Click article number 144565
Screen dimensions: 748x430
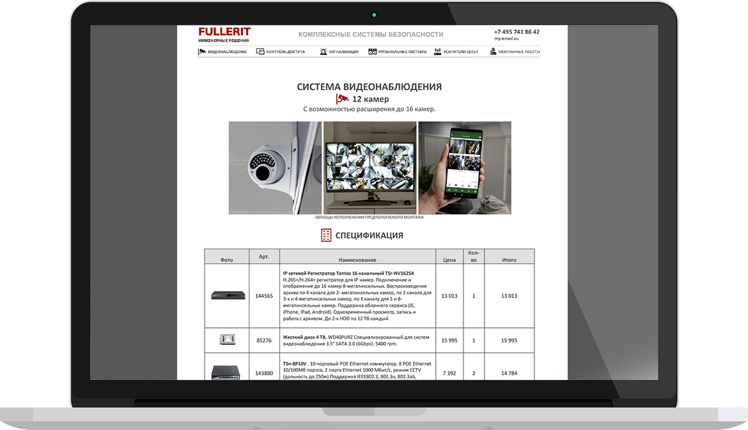click(264, 296)
